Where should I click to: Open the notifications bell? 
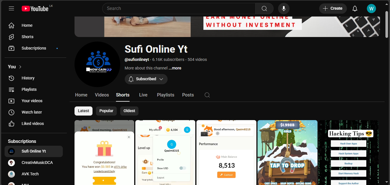click(x=355, y=9)
